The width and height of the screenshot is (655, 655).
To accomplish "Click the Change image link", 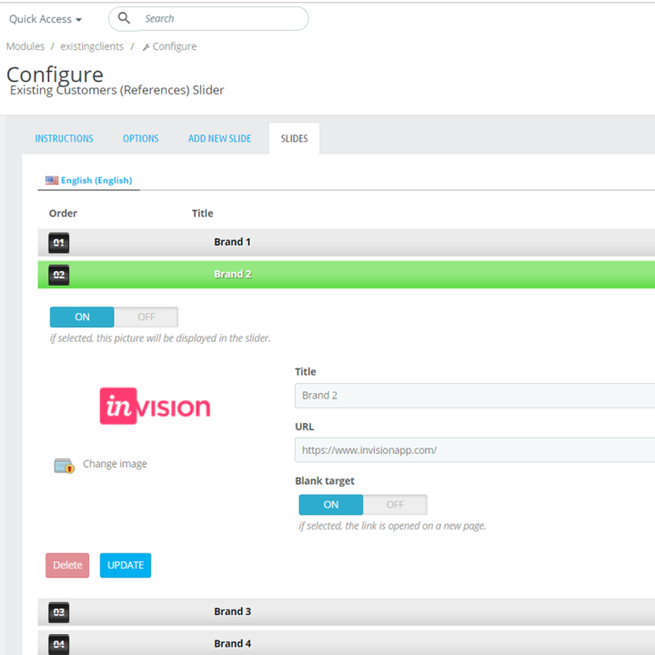I will (115, 464).
